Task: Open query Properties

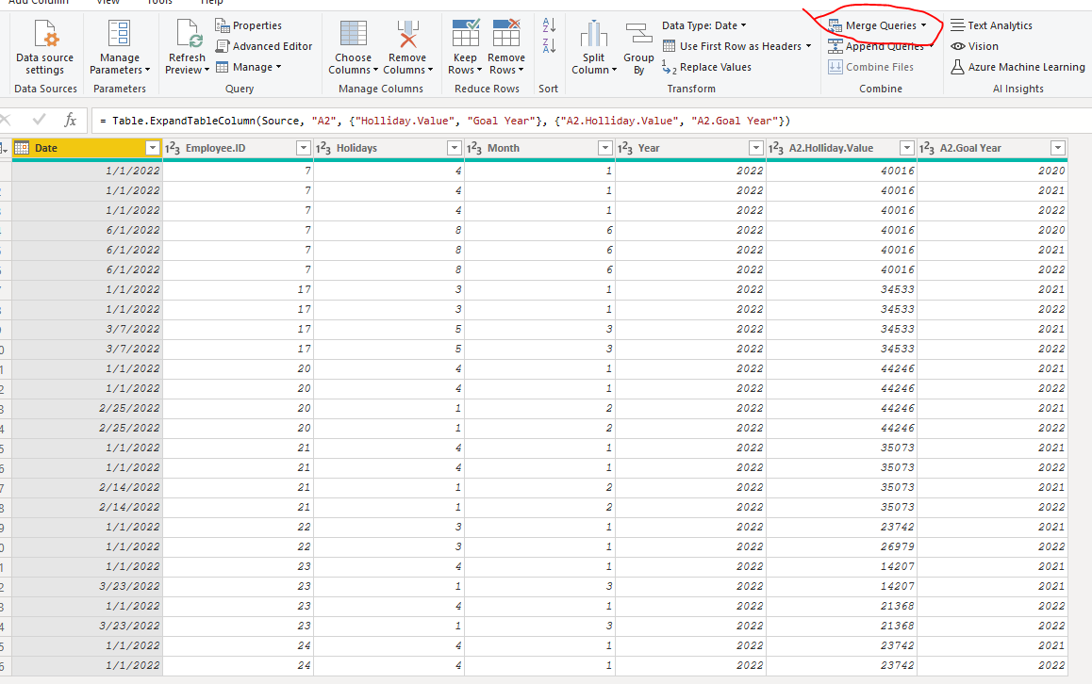Action: [249, 25]
